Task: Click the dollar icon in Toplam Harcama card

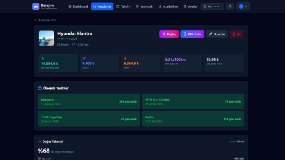Action: [x=43, y=58]
